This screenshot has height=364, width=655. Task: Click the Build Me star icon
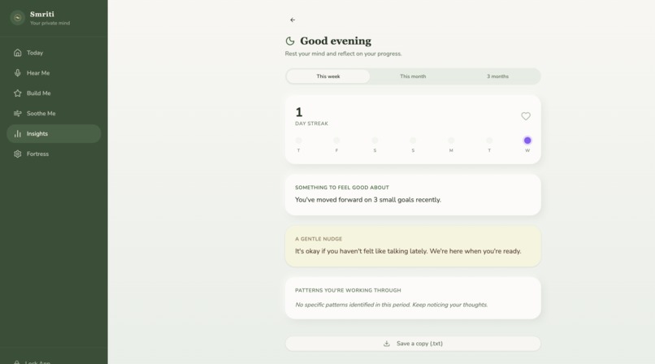[18, 93]
